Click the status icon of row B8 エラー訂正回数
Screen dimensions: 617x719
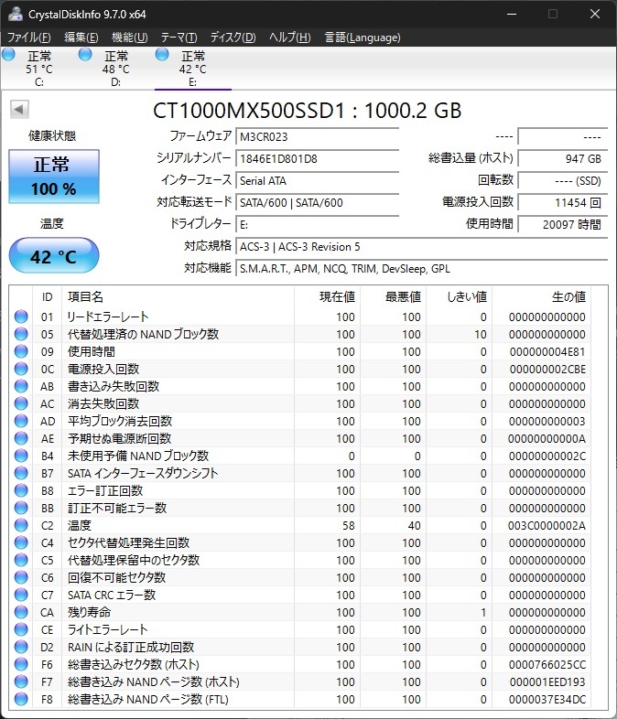coord(21,490)
